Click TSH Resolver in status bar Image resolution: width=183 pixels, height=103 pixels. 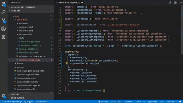click(41, 102)
